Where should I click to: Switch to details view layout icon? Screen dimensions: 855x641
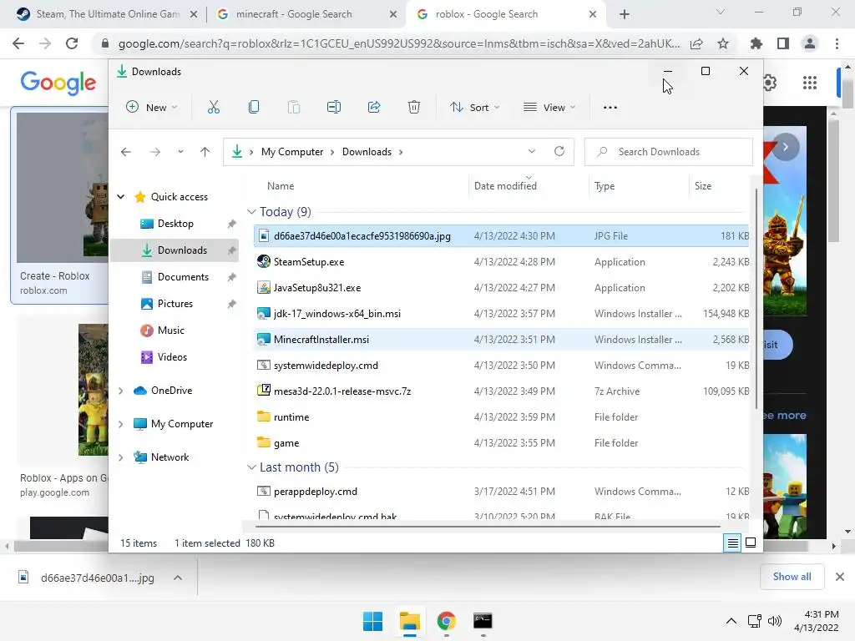pyautogui.click(x=732, y=543)
